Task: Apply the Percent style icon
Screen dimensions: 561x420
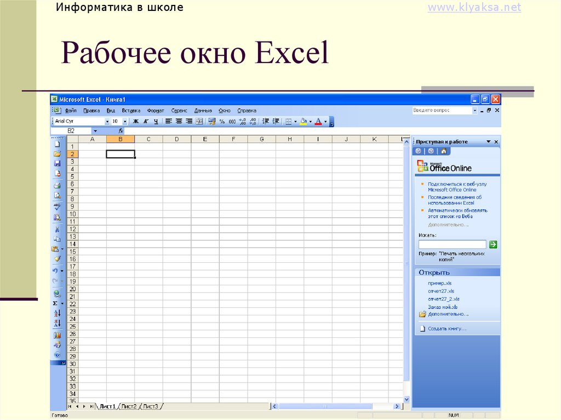Action: tap(222, 121)
